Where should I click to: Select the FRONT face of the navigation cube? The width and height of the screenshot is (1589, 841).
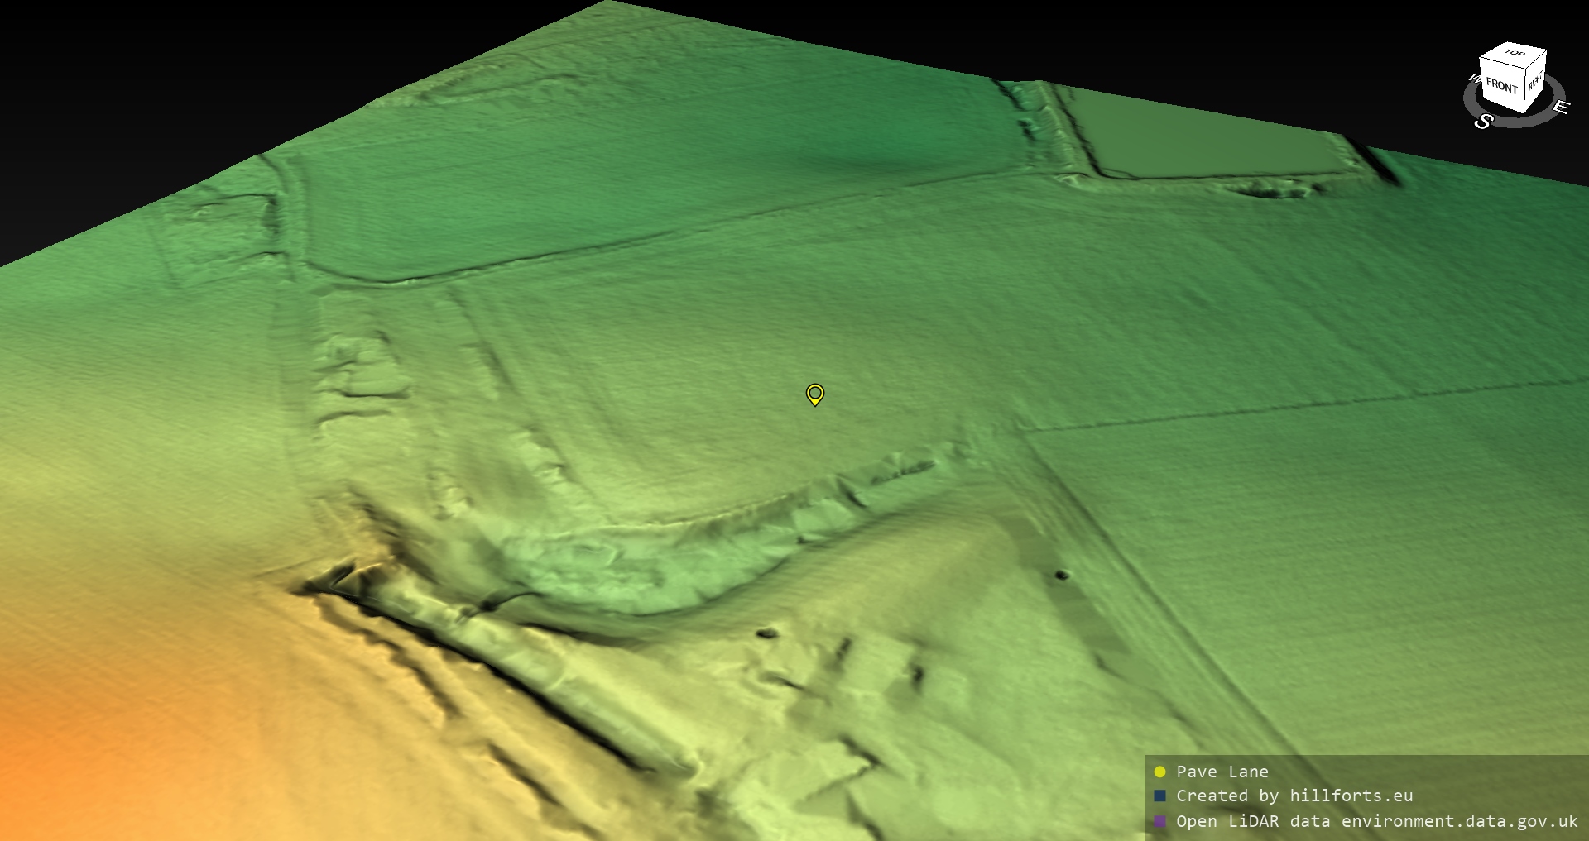pos(1500,85)
